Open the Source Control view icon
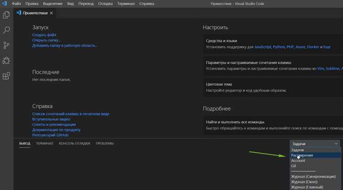 (6, 45)
